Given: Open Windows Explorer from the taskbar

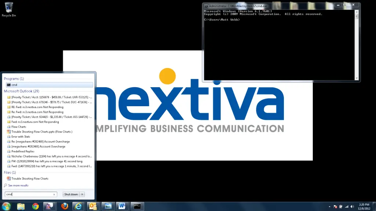Looking at the screenshot, I should click(x=21, y=206).
